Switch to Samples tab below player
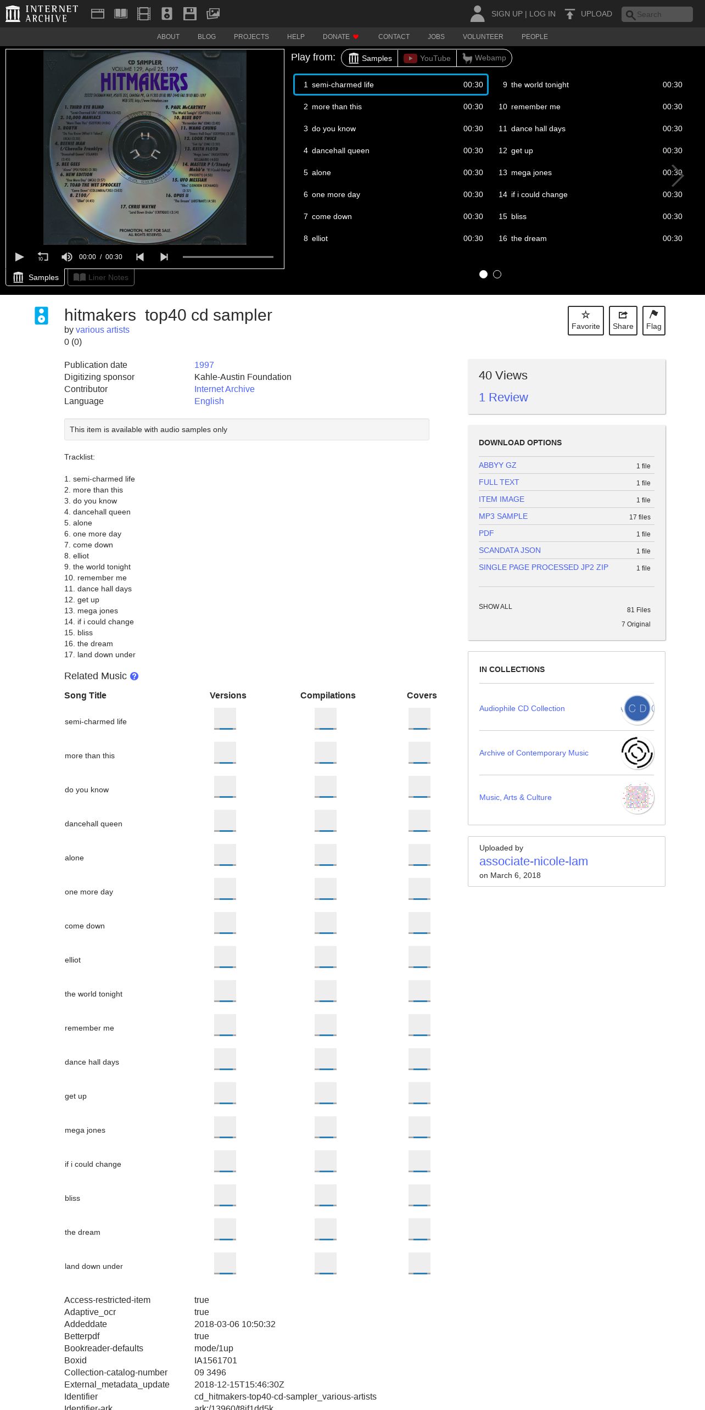 coord(36,277)
